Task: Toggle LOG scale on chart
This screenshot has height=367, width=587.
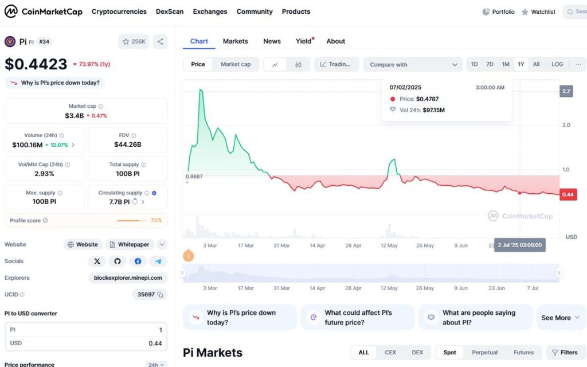Action: coord(557,64)
